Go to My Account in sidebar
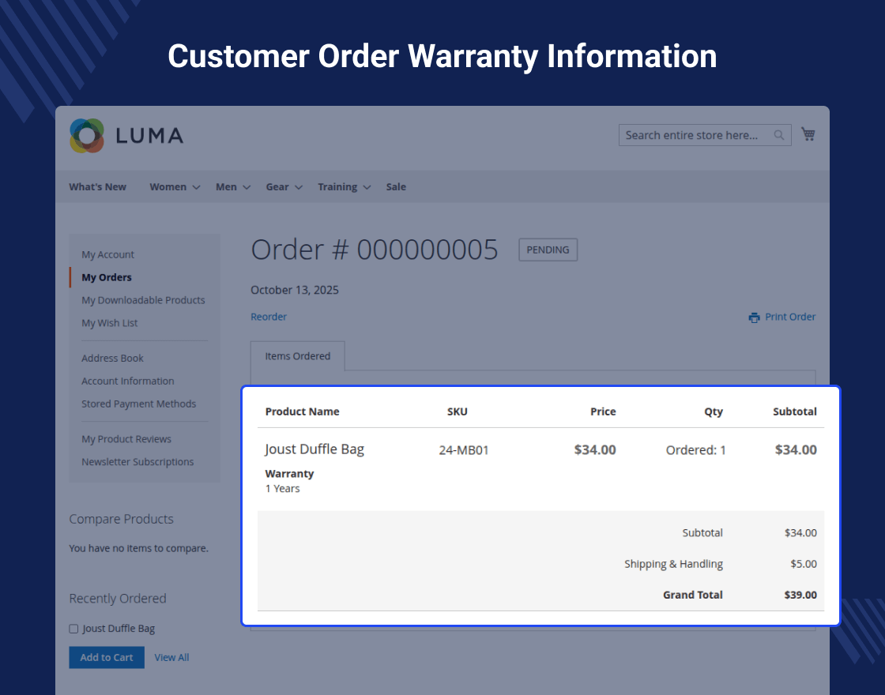 point(107,254)
